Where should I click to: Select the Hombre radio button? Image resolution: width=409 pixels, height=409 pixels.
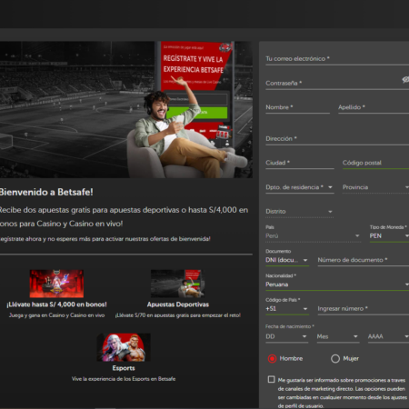click(272, 359)
